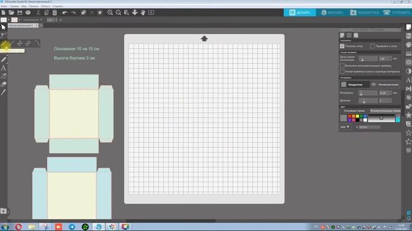Select the Draw an Arc tool
The height and width of the screenshot is (231, 412).
[x=37, y=44]
